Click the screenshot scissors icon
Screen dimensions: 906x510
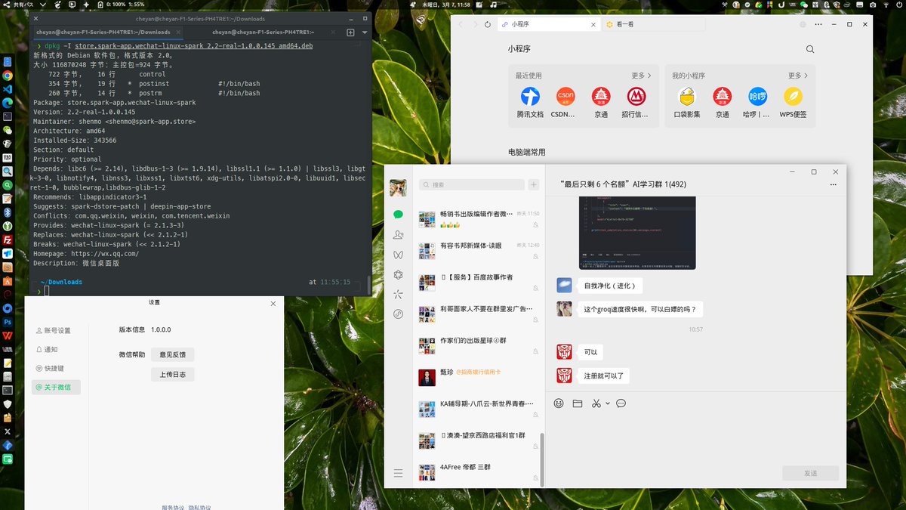596,403
